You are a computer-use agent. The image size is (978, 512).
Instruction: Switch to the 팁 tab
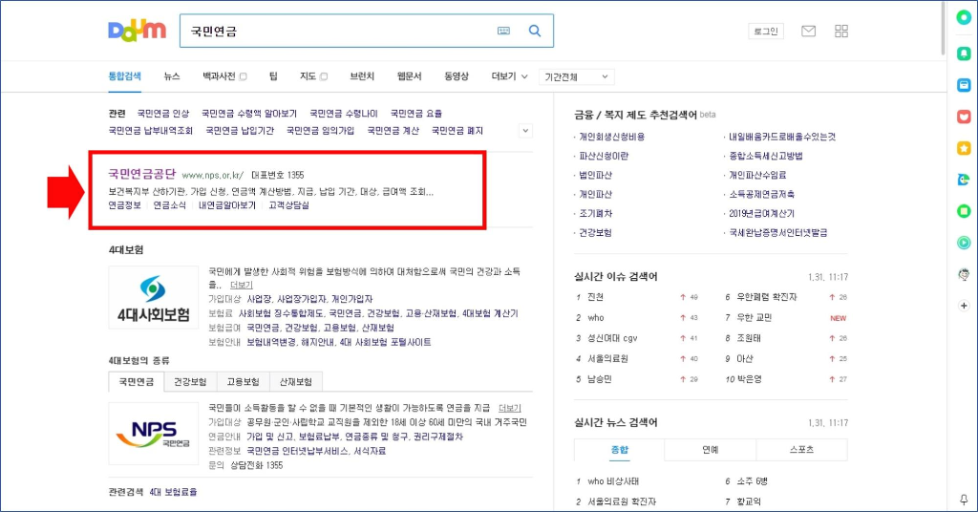click(273, 76)
